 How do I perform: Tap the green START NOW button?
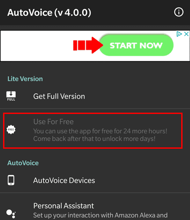tap(136, 45)
